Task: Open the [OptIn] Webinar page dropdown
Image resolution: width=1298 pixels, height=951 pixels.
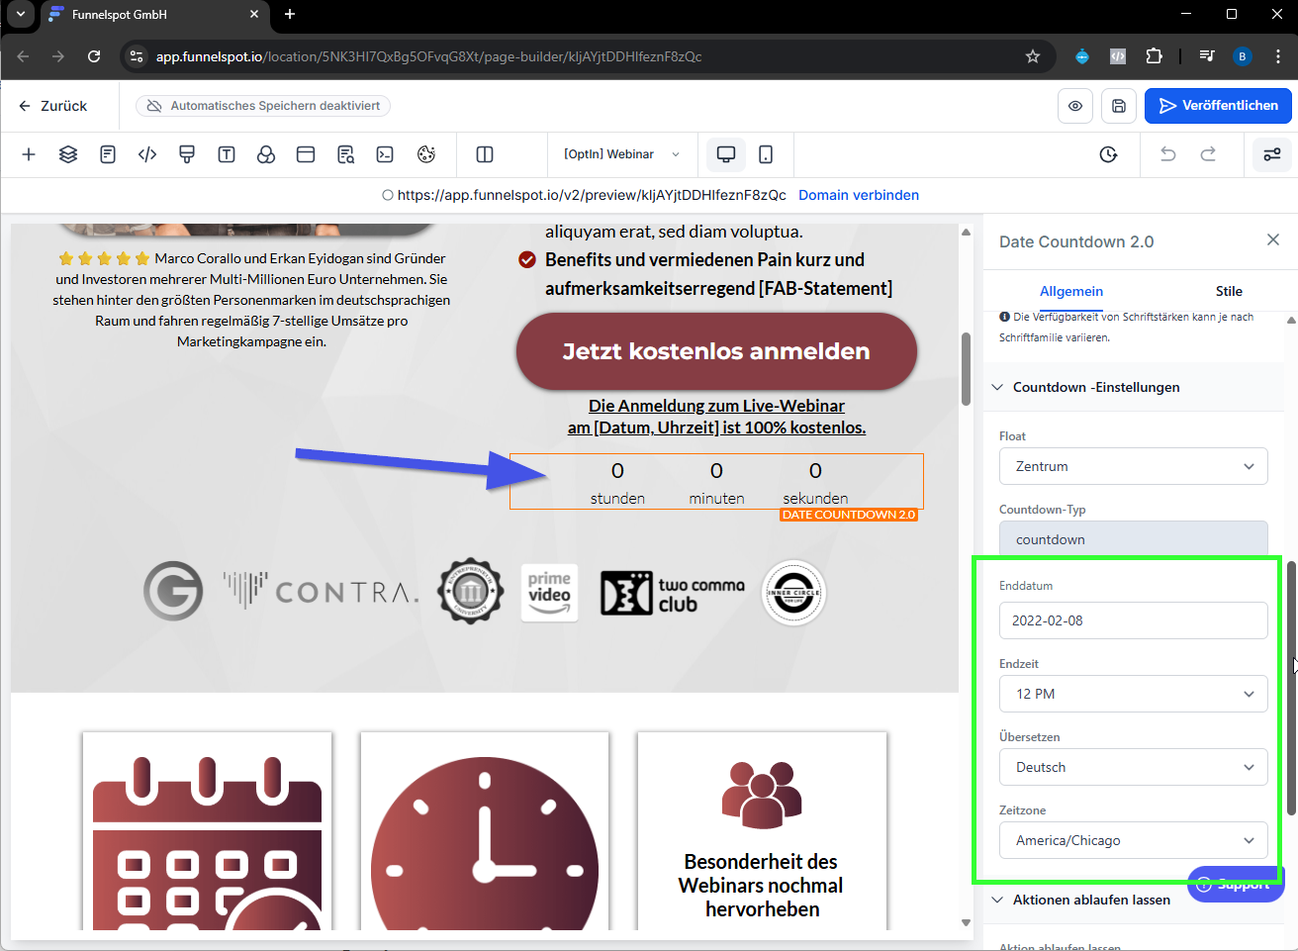Action: tap(621, 154)
